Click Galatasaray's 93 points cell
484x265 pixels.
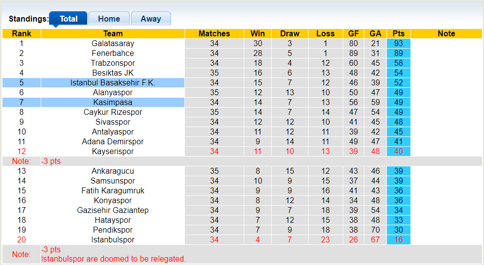click(399, 43)
